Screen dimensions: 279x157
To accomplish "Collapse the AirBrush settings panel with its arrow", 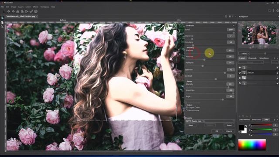I will click(234, 26).
